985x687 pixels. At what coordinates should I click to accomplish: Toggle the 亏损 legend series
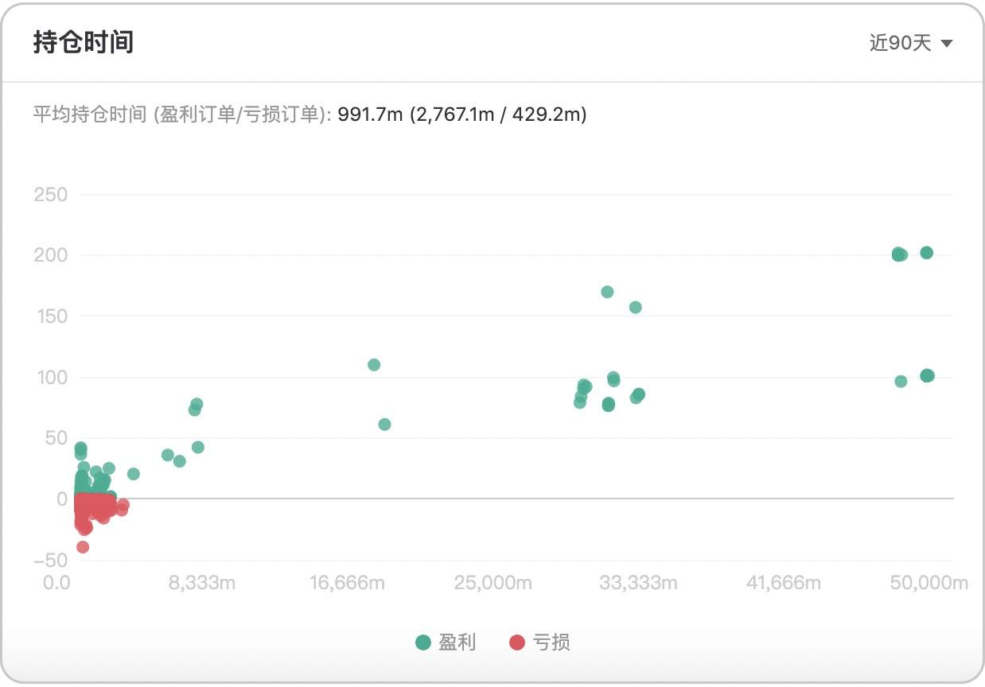[x=539, y=642]
